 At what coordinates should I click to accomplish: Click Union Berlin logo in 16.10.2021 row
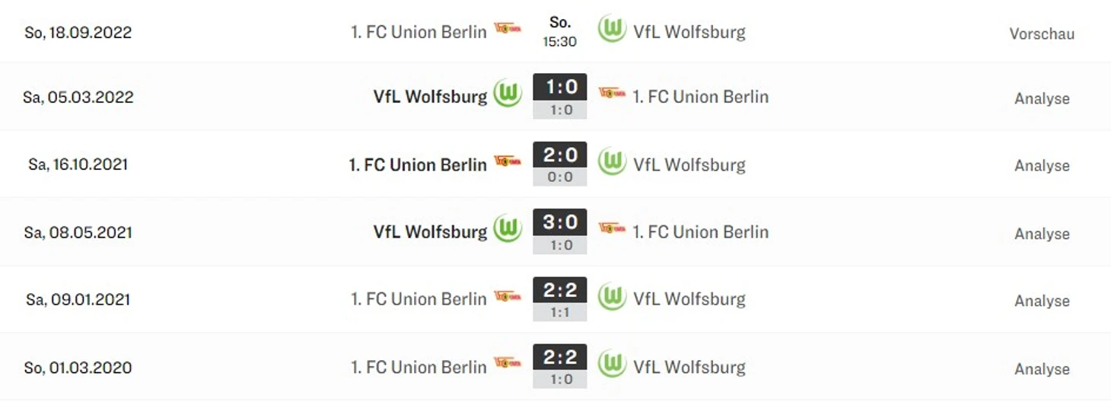click(508, 161)
